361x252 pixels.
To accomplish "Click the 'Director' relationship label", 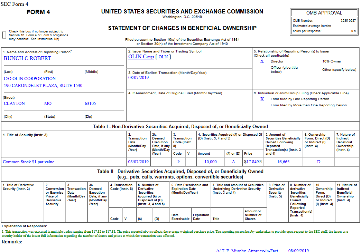I will [x=277, y=61].
